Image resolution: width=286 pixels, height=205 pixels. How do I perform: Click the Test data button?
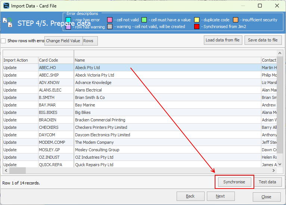(x=268, y=182)
